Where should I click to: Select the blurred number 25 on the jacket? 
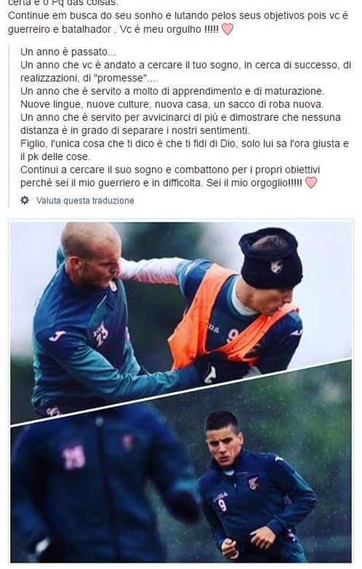(73, 457)
